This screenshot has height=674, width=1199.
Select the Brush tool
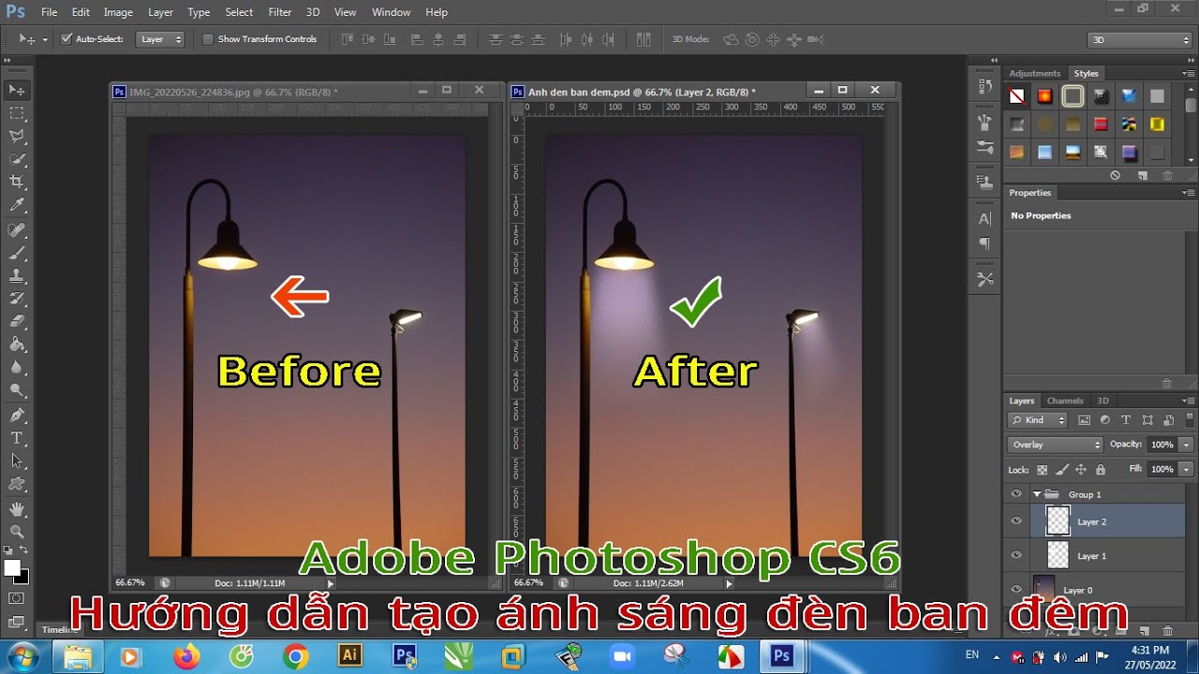click(17, 253)
